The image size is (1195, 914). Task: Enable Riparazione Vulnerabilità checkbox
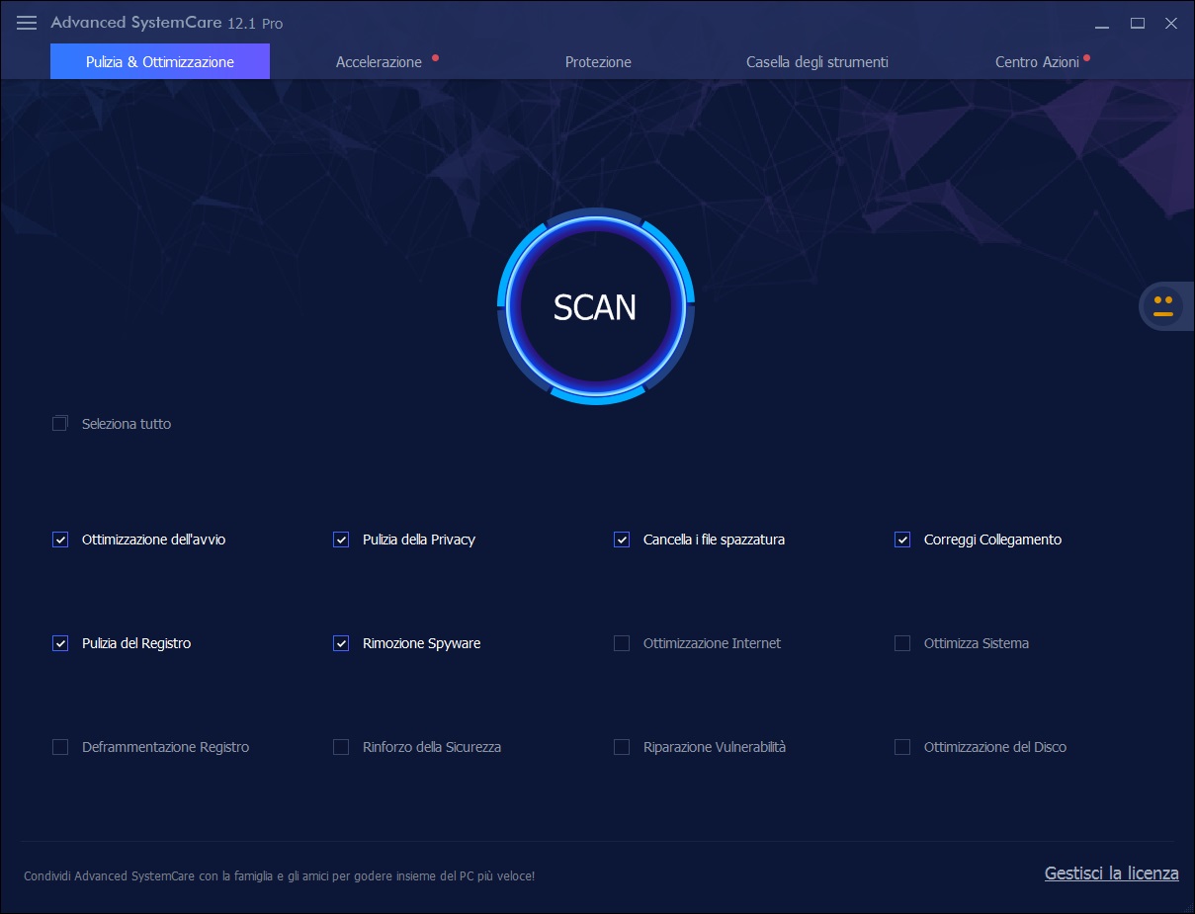622,747
